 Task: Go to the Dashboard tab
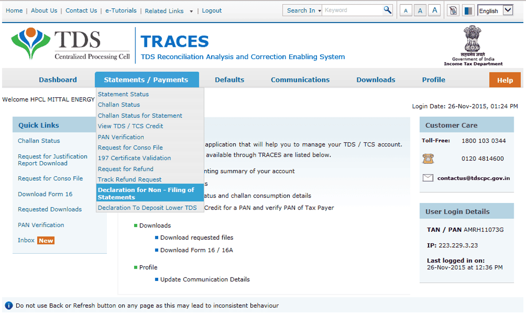pyautogui.click(x=58, y=80)
